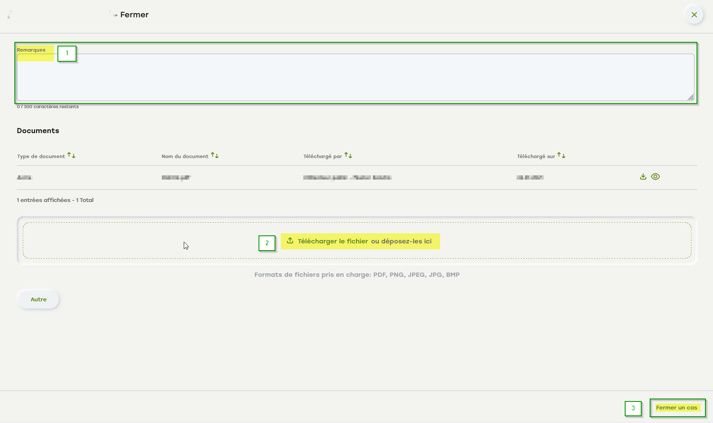Click the upload arrow icon

pyautogui.click(x=290, y=241)
